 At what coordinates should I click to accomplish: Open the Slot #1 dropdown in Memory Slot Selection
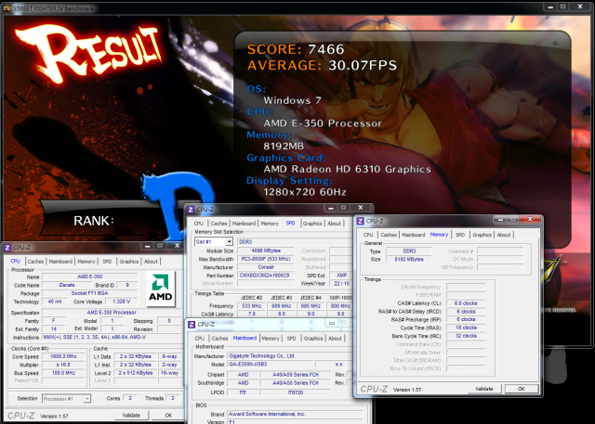230,241
